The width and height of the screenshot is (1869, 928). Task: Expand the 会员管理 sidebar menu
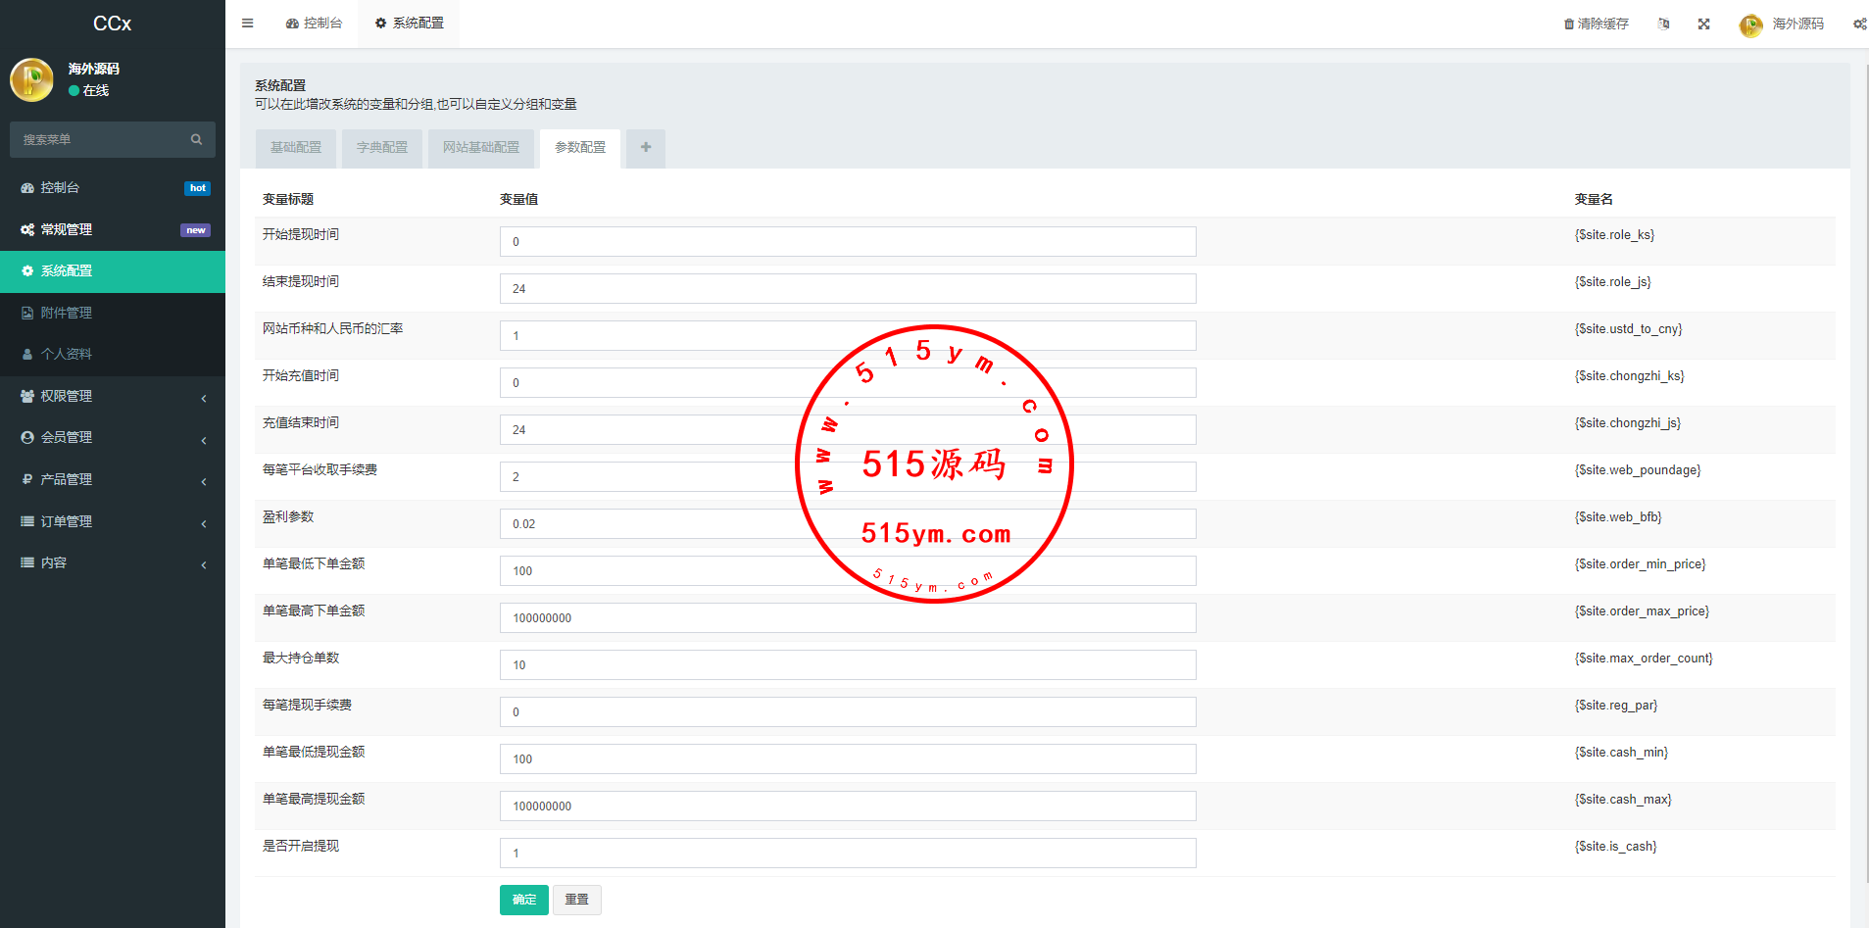113,438
